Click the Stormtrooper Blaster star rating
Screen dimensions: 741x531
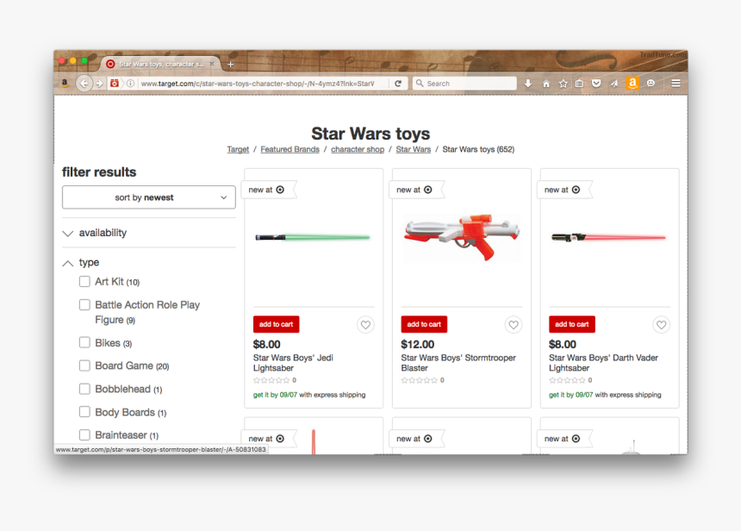(420, 380)
